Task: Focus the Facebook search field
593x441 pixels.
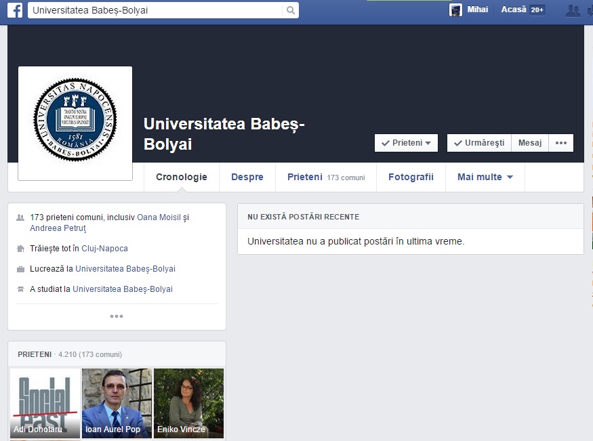Action: [x=155, y=10]
